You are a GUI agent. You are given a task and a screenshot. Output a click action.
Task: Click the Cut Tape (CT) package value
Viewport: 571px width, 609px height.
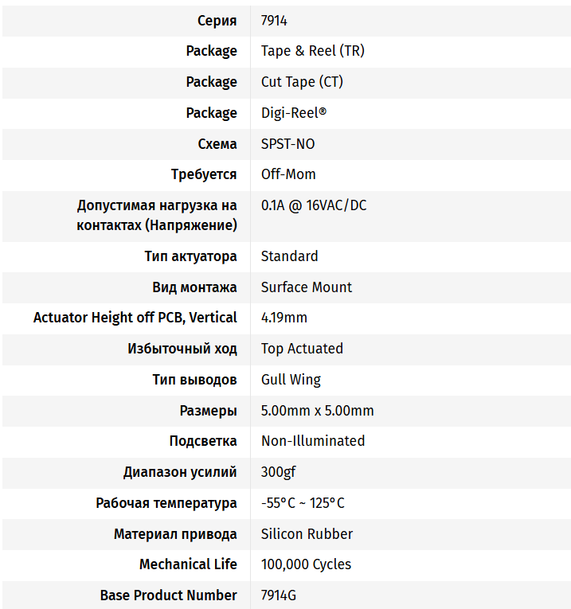click(302, 82)
